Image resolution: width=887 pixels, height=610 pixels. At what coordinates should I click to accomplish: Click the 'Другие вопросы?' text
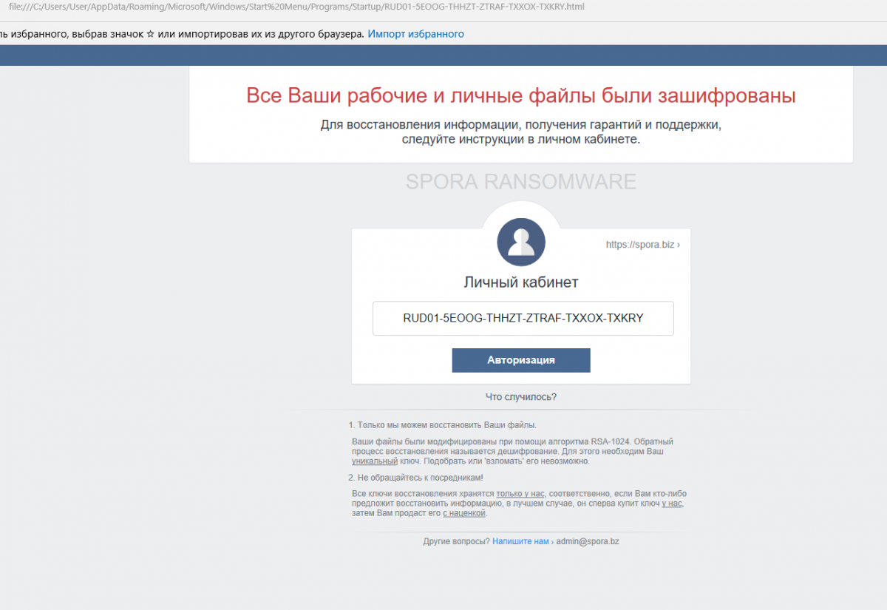click(x=456, y=541)
